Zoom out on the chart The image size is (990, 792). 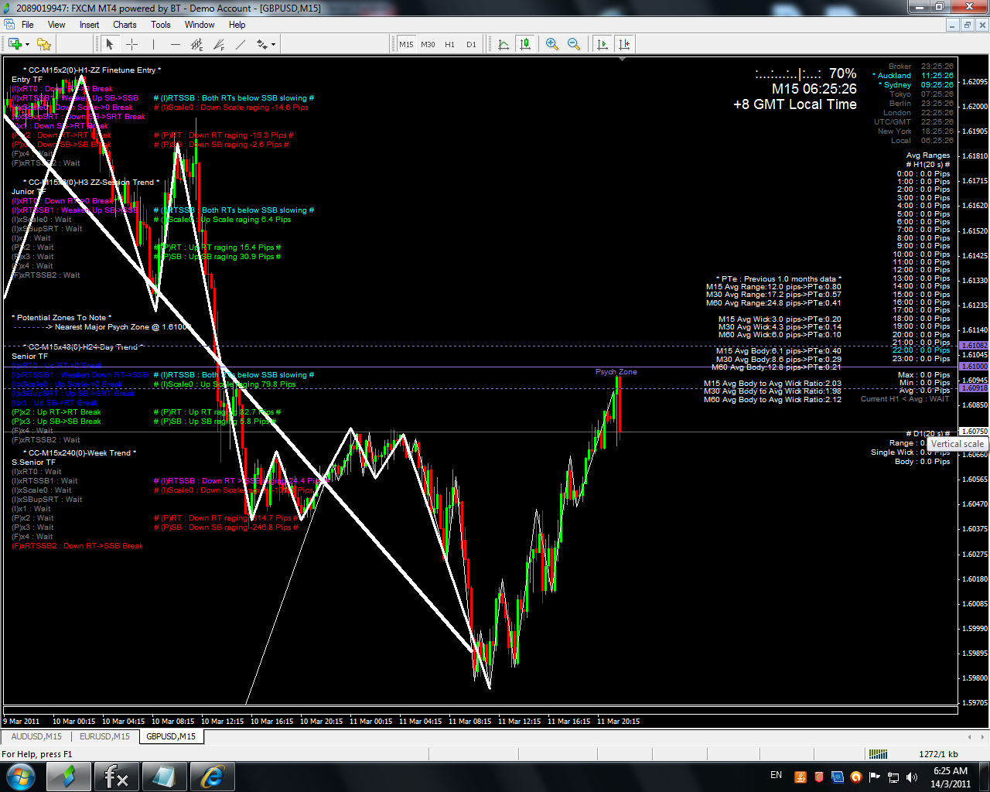[574, 44]
